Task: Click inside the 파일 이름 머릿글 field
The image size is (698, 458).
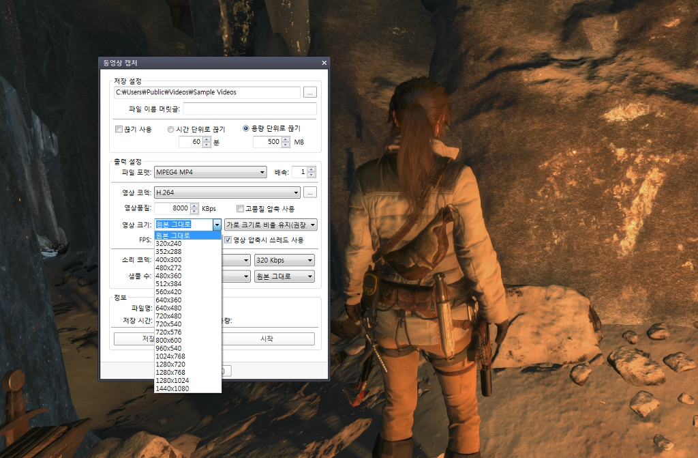Action: pyautogui.click(x=249, y=109)
